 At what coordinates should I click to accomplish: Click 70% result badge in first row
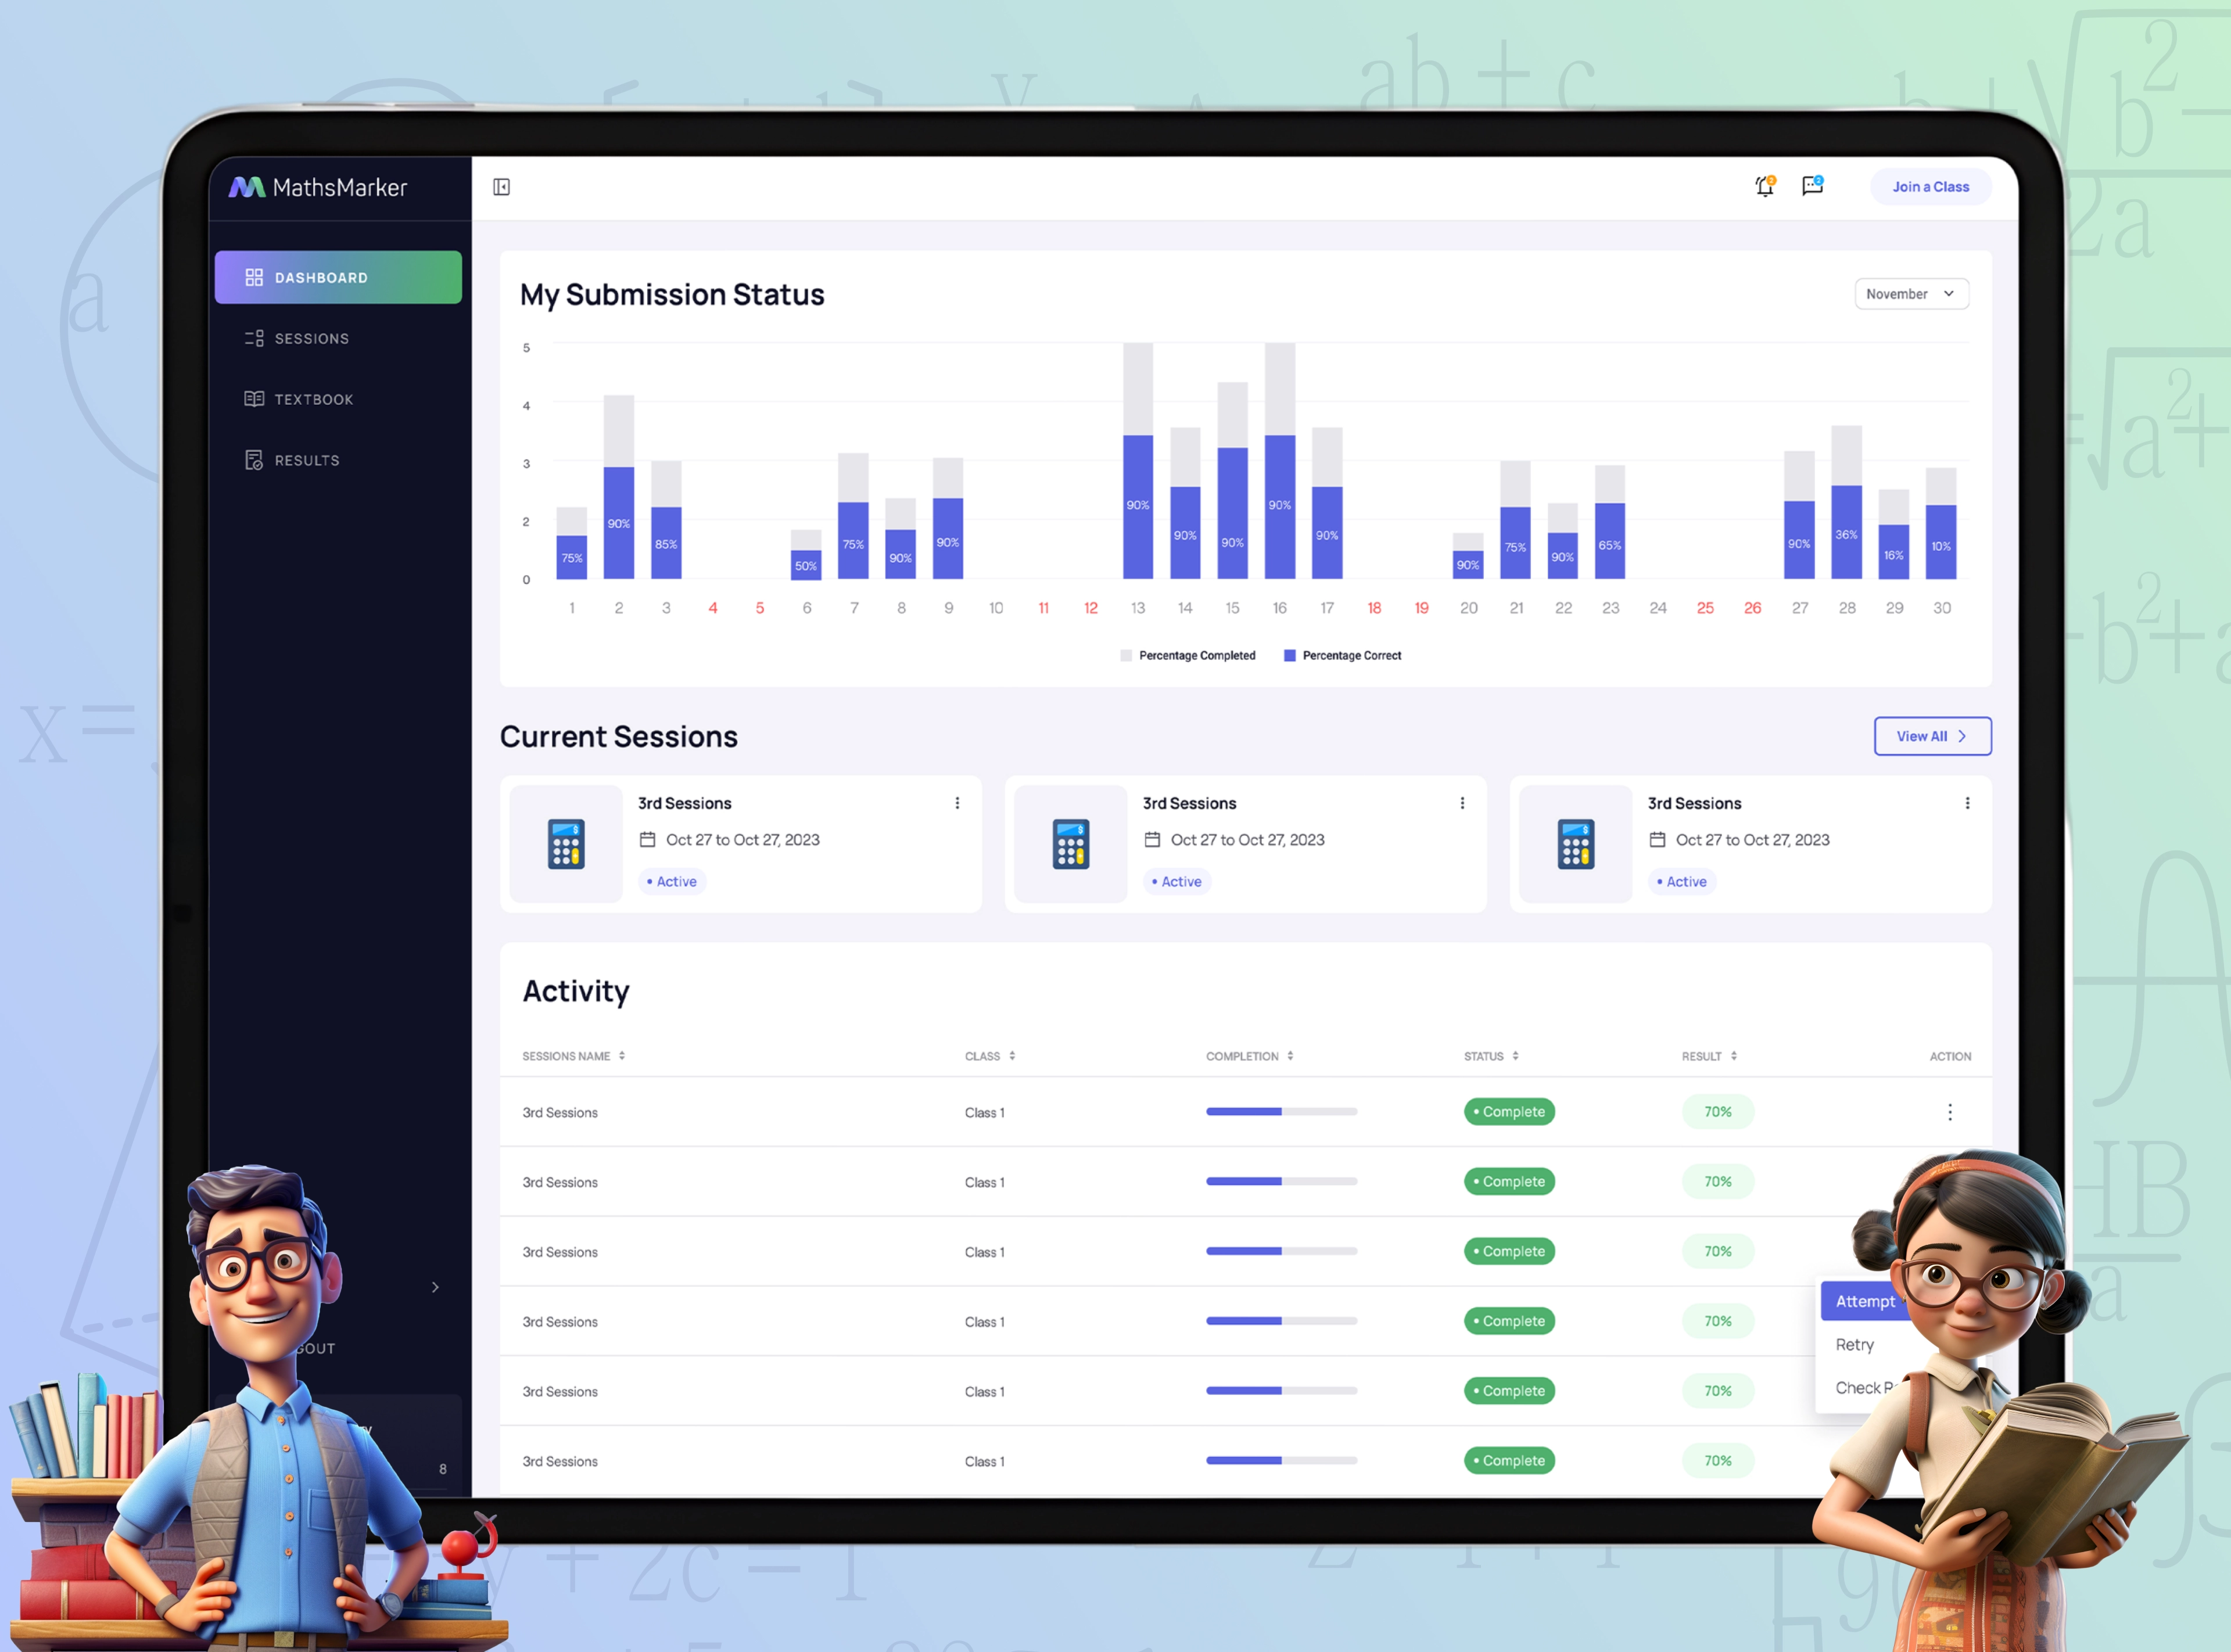tap(1718, 1112)
